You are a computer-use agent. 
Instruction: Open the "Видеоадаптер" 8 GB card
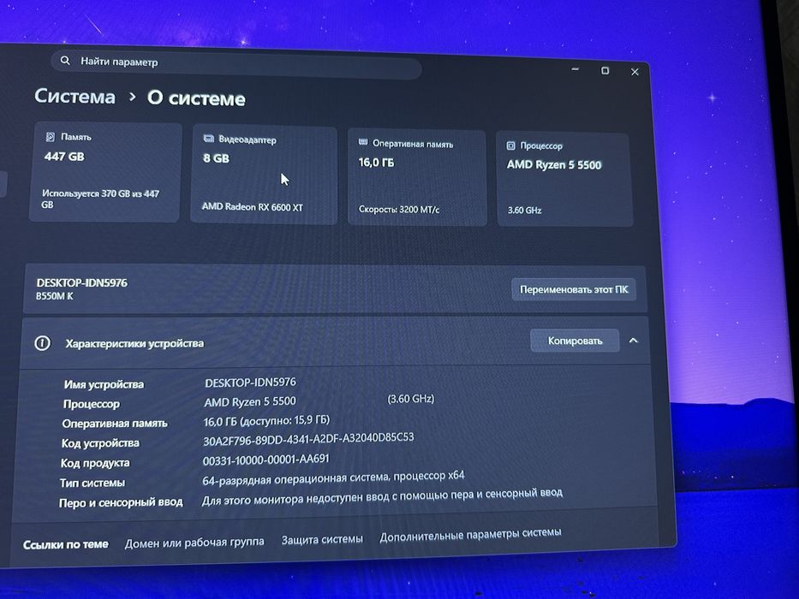(264, 175)
